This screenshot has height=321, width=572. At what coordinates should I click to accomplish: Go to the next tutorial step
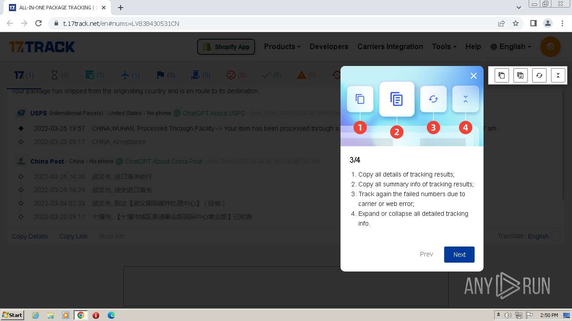[x=459, y=255]
